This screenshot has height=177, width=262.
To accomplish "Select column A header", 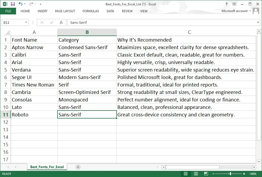I will (x=34, y=32).
